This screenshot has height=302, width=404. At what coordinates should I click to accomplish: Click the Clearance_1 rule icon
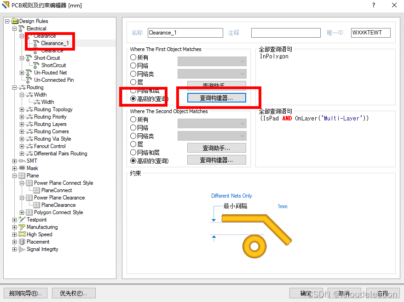pyautogui.click(x=36, y=43)
